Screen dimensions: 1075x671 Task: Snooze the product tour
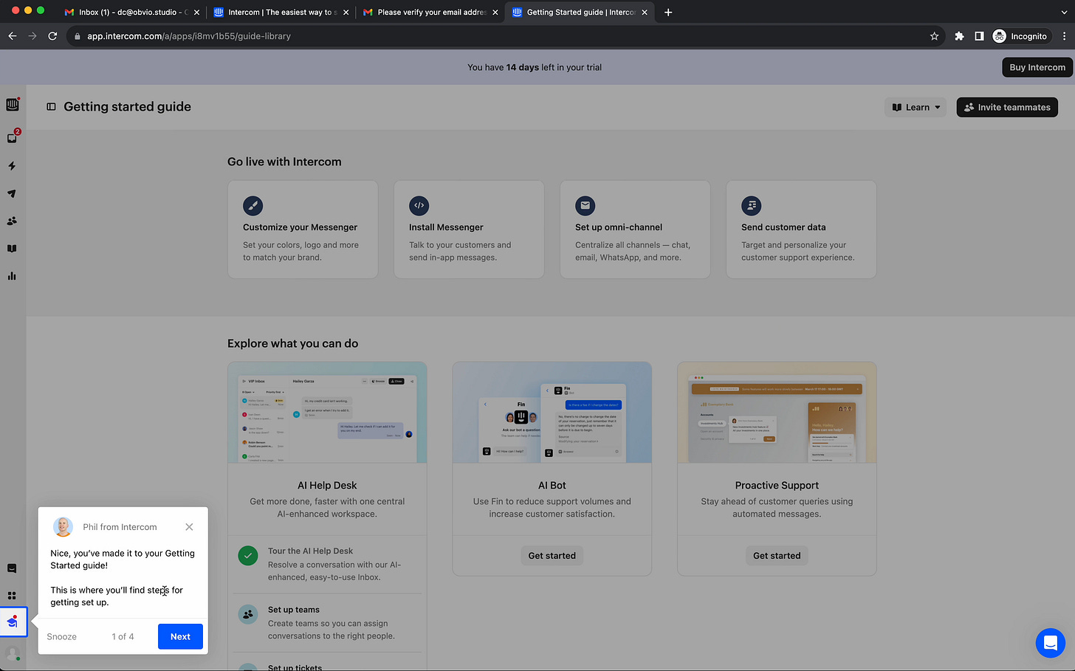pyautogui.click(x=62, y=636)
